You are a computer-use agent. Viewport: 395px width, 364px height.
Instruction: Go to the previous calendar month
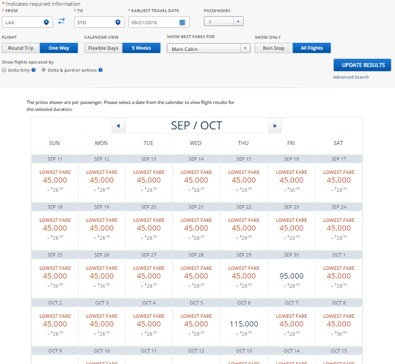118,125
